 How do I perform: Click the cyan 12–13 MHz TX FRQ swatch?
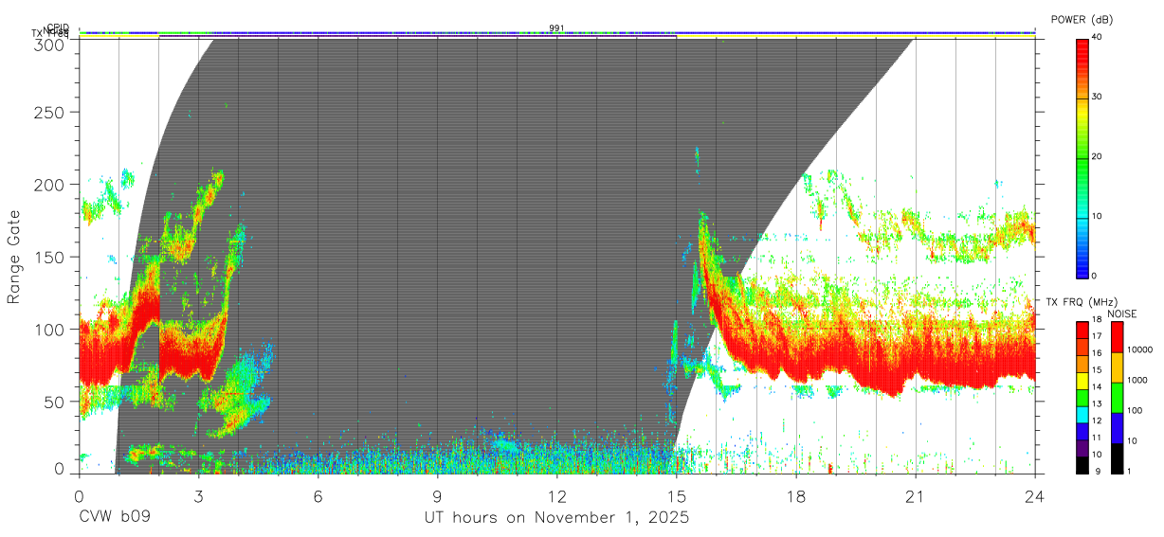pyautogui.click(x=1082, y=415)
